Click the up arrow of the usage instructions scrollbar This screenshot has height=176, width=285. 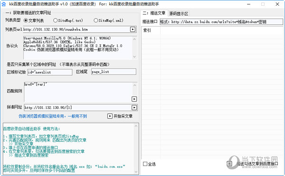click(x=136, y=126)
